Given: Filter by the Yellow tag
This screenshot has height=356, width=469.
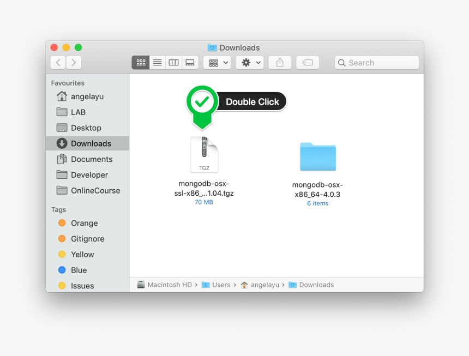Looking at the screenshot, I should click(87, 255).
